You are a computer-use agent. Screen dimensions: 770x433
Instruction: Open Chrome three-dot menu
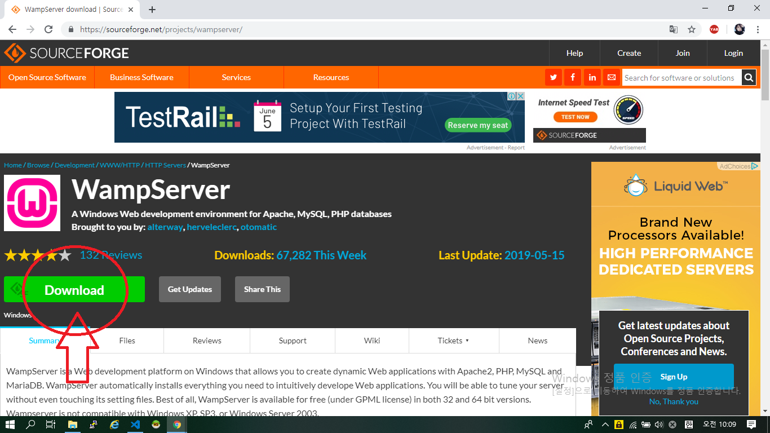[758, 29]
